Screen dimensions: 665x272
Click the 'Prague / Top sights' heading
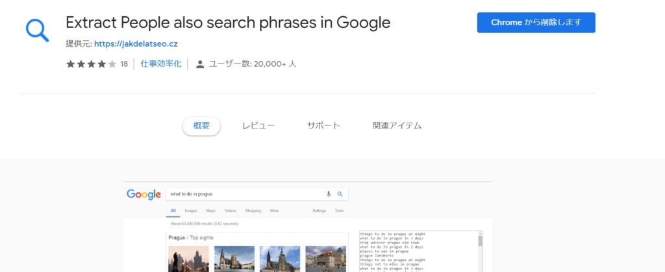191,238
